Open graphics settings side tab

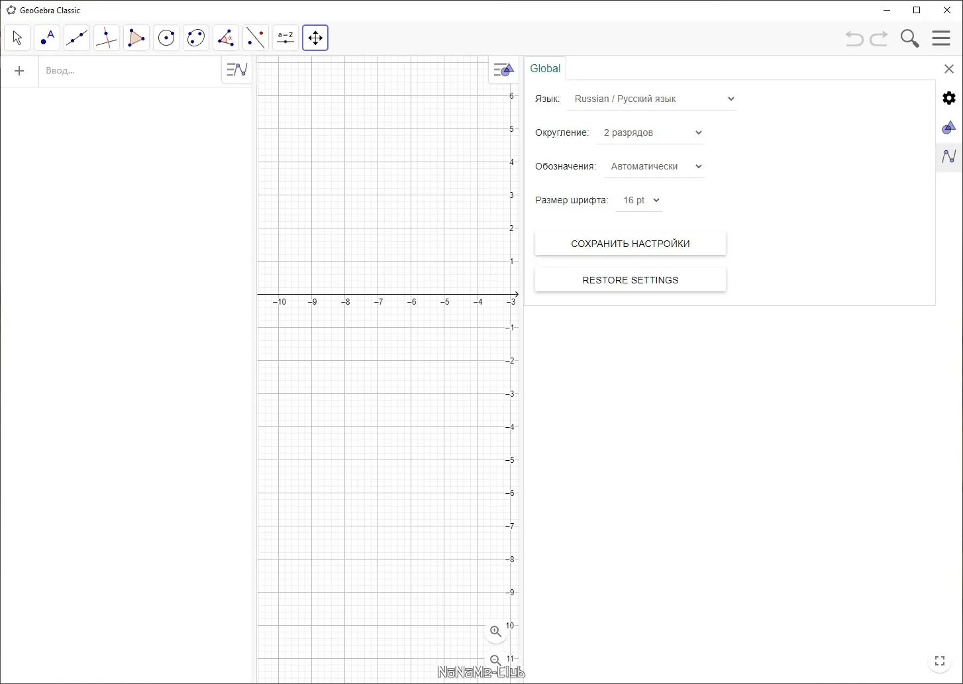949,127
